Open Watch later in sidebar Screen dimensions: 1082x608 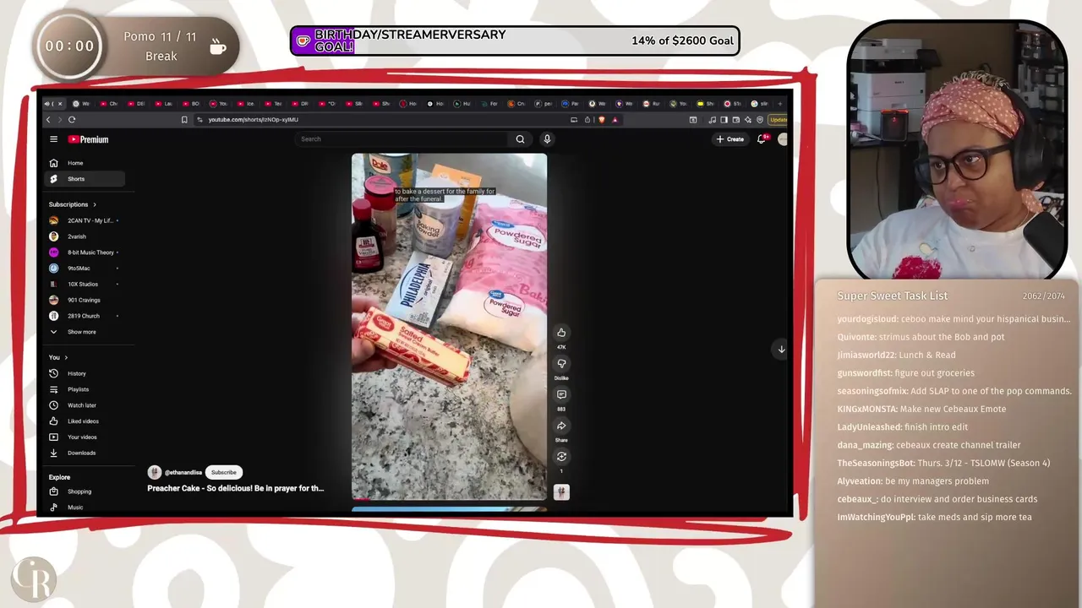pyautogui.click(x=85, y=405)
